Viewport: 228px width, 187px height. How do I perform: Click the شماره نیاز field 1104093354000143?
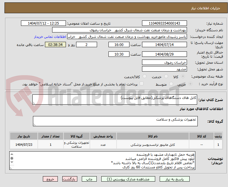pyautogui.click(x=164, y=23)
